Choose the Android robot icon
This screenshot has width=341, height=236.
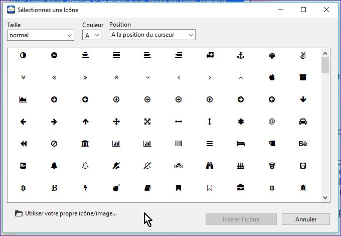coord(272,55)
